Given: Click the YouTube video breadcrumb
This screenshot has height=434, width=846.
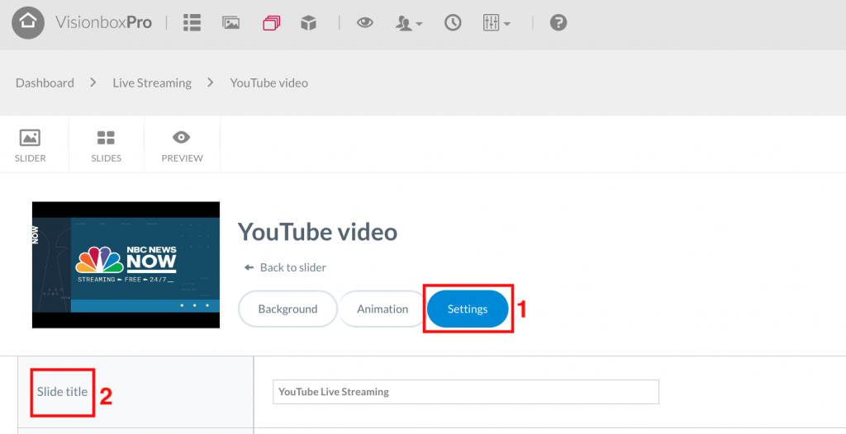Looking at the screenshot, I should (269, 83).
